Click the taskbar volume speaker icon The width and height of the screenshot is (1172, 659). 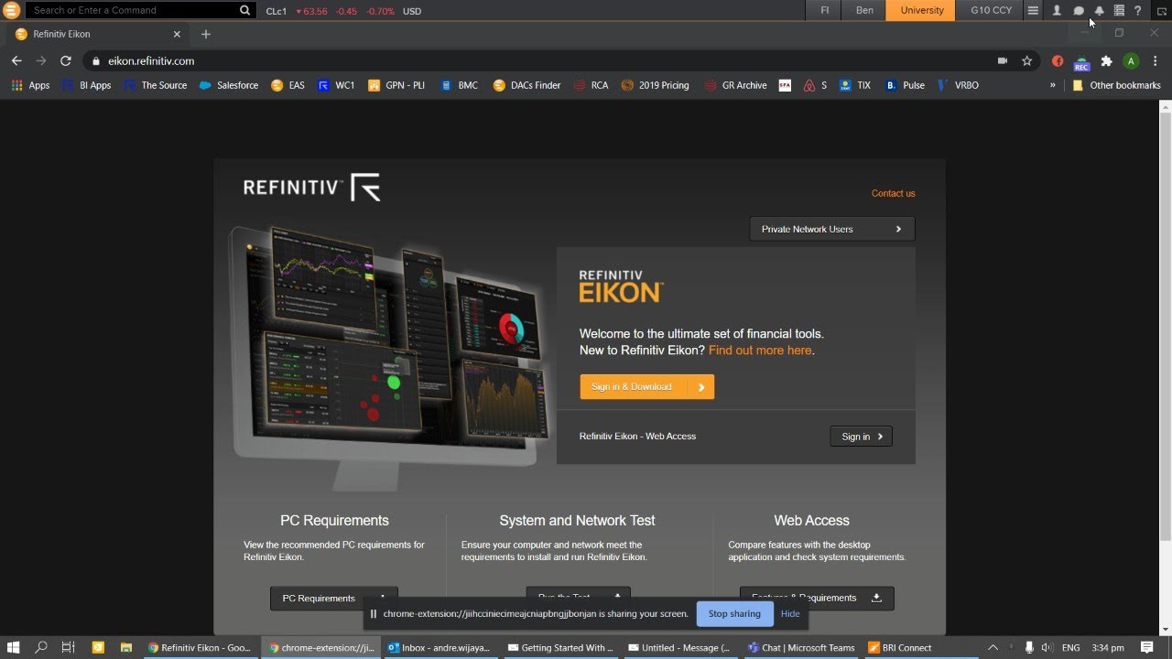pos(1047,647)
